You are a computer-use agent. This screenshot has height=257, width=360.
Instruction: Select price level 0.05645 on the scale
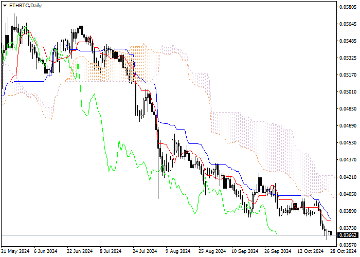[x=348, y=24]
